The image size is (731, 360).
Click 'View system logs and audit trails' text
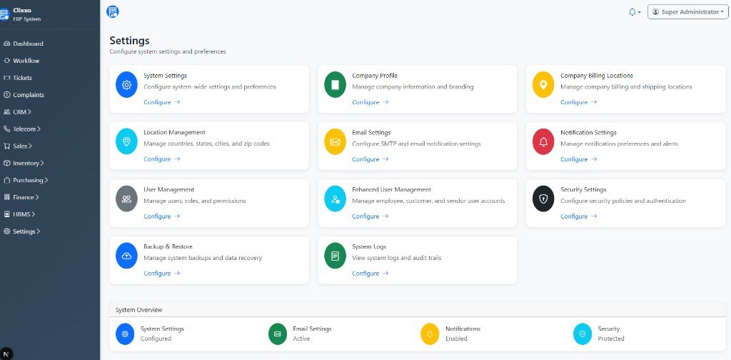[397, 258]
